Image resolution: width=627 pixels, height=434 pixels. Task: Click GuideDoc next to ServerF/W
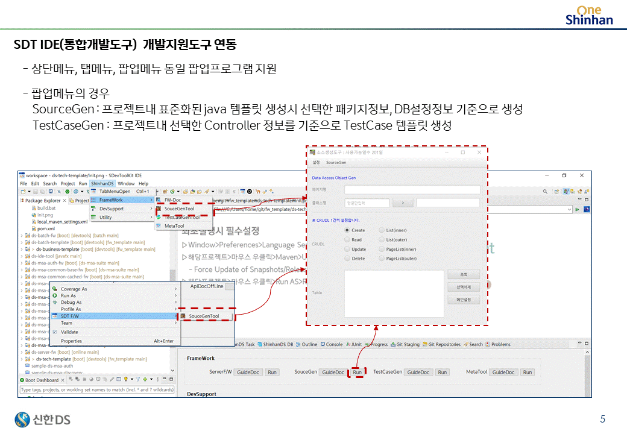(248, 372)
